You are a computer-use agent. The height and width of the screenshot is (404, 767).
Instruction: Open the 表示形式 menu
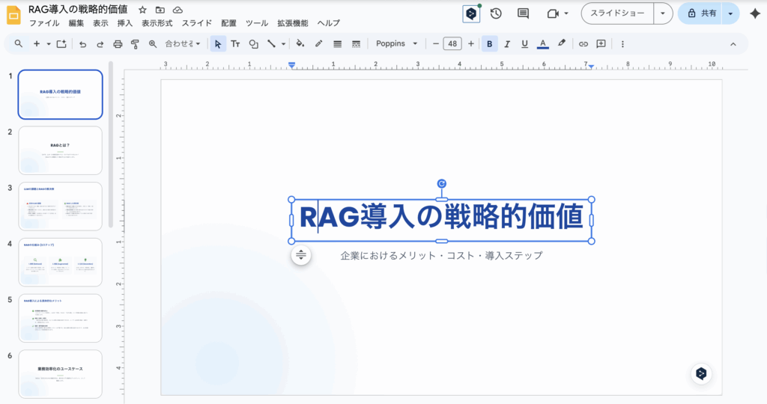[x=157, y=23]
